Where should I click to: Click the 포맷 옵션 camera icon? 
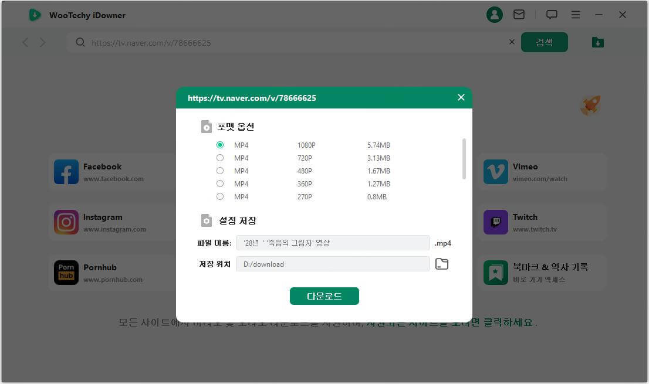point(206,126)
